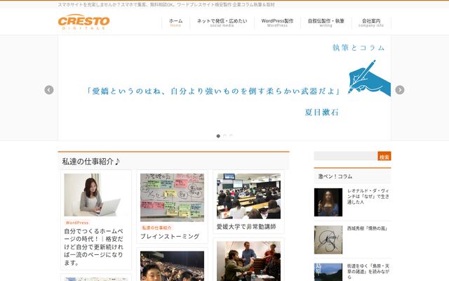Click the 夏目漱石 quote attribution text
The height and width of the screenshot is (281, 449).
[322, 112]
